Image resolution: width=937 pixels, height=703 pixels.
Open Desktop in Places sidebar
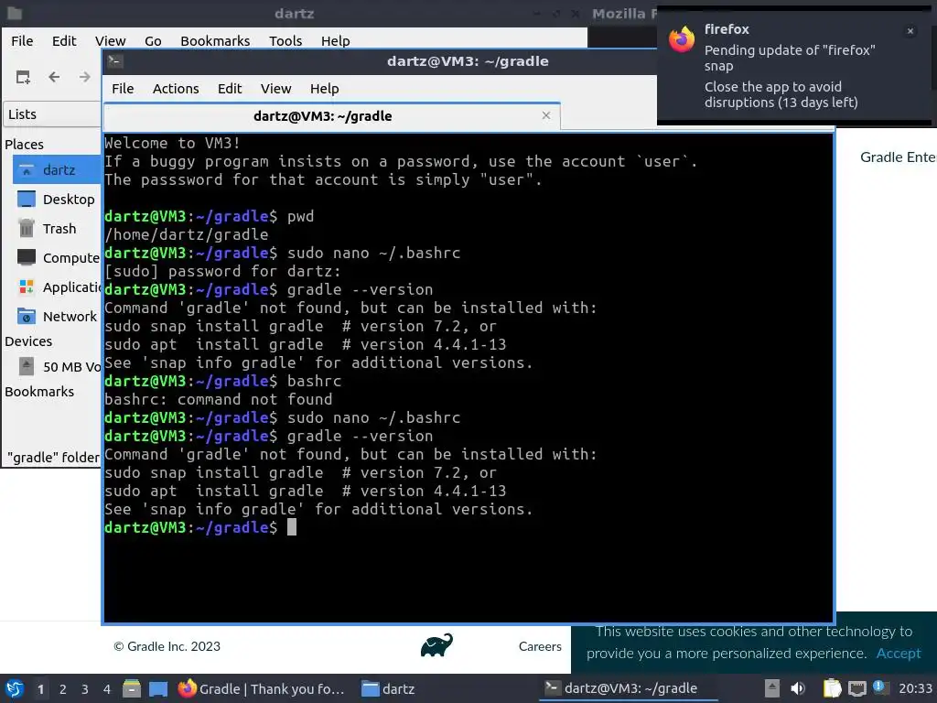point(56,199)
